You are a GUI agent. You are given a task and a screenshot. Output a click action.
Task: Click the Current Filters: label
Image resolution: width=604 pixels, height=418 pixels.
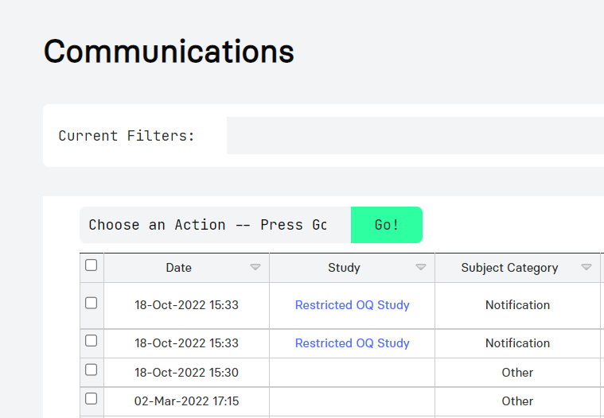(x=127, y=136)
